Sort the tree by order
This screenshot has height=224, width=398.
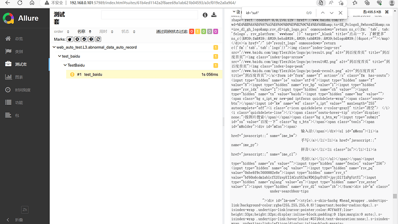61,31
